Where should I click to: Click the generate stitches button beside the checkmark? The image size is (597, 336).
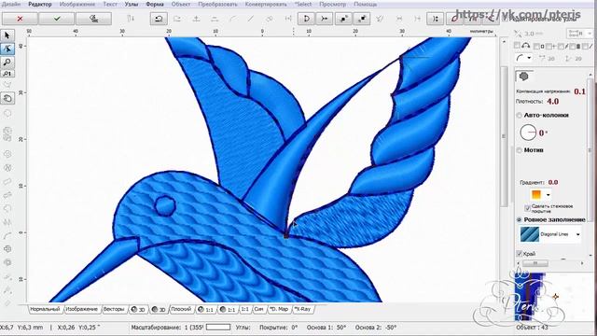tap(93, 19)
